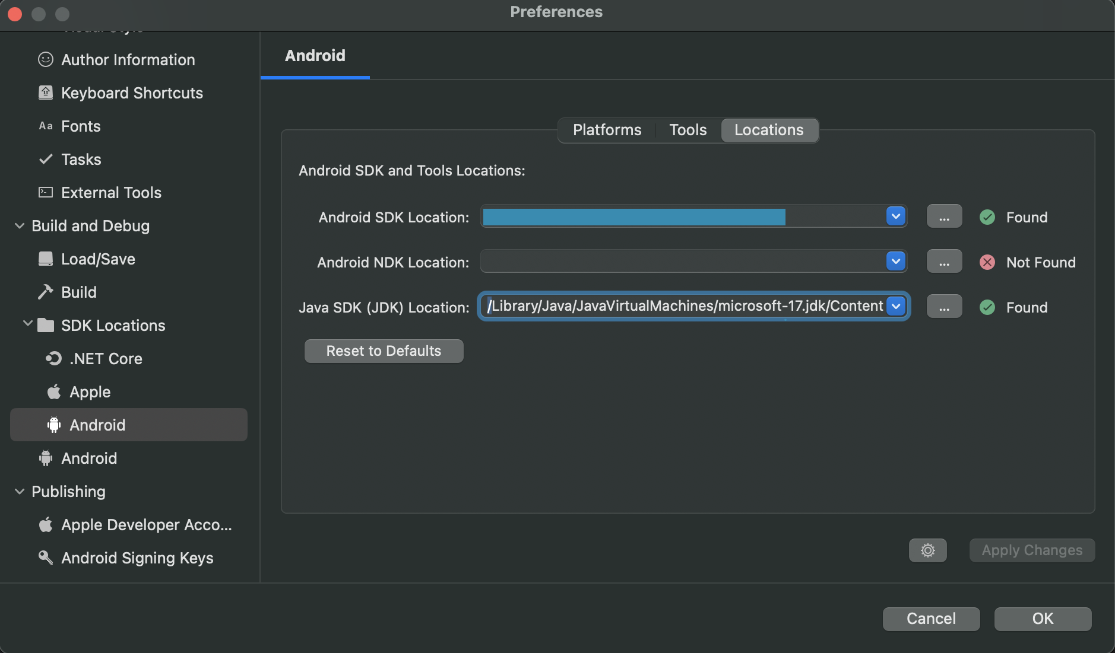This screenshot has width=1115, height=653.
Task: Open Android NDK Location dropdown arrow
Action: 895,262
